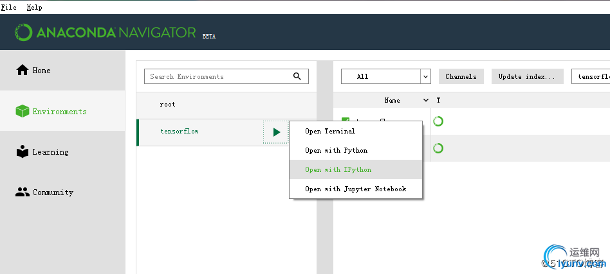Select the root environment
Viewport: 610px width, 274px height.
tap(226, 105)
